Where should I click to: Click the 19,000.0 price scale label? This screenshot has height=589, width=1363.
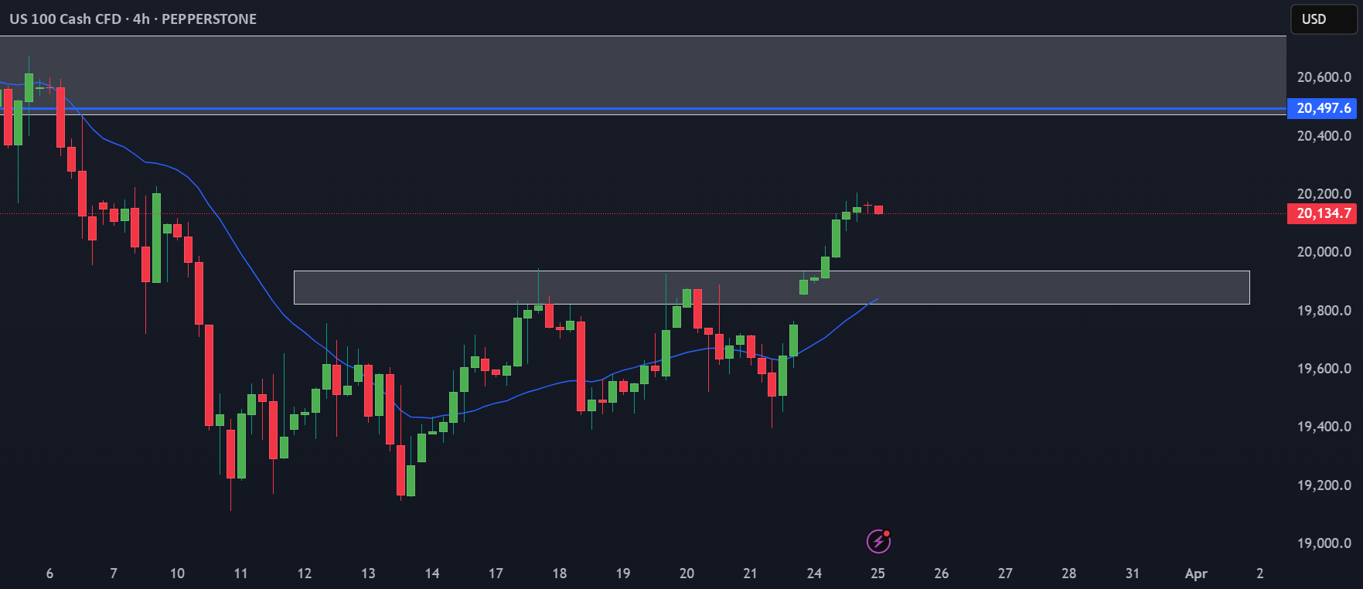tap(1324, 543)
